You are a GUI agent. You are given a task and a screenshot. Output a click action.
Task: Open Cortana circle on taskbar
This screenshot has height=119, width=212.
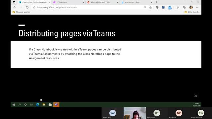26,104
